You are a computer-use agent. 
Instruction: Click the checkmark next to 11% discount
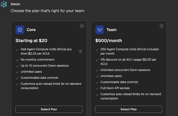pos(97,60)
